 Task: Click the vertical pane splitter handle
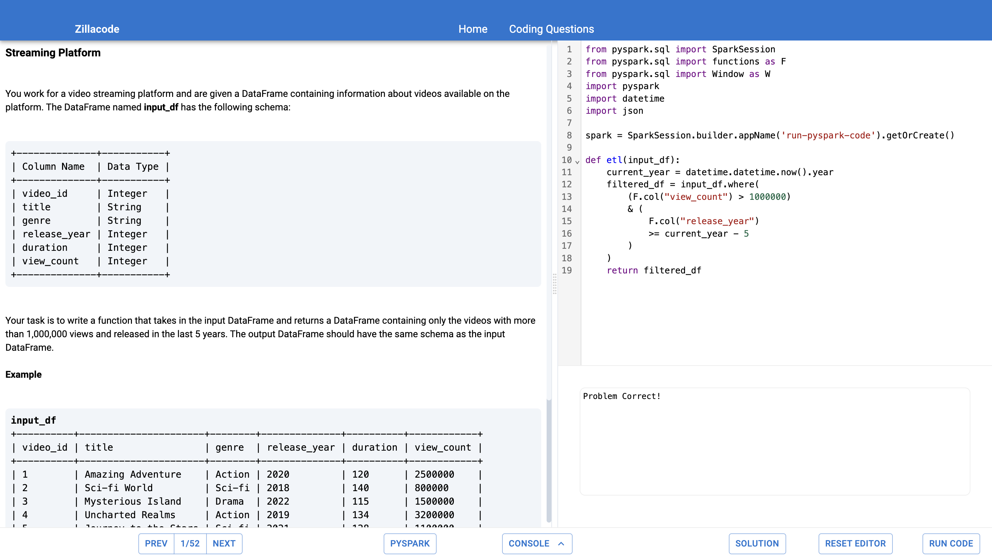[554, 284]
